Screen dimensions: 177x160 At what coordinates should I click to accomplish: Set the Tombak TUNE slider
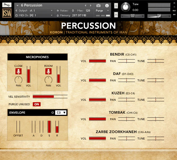[156, 119]
